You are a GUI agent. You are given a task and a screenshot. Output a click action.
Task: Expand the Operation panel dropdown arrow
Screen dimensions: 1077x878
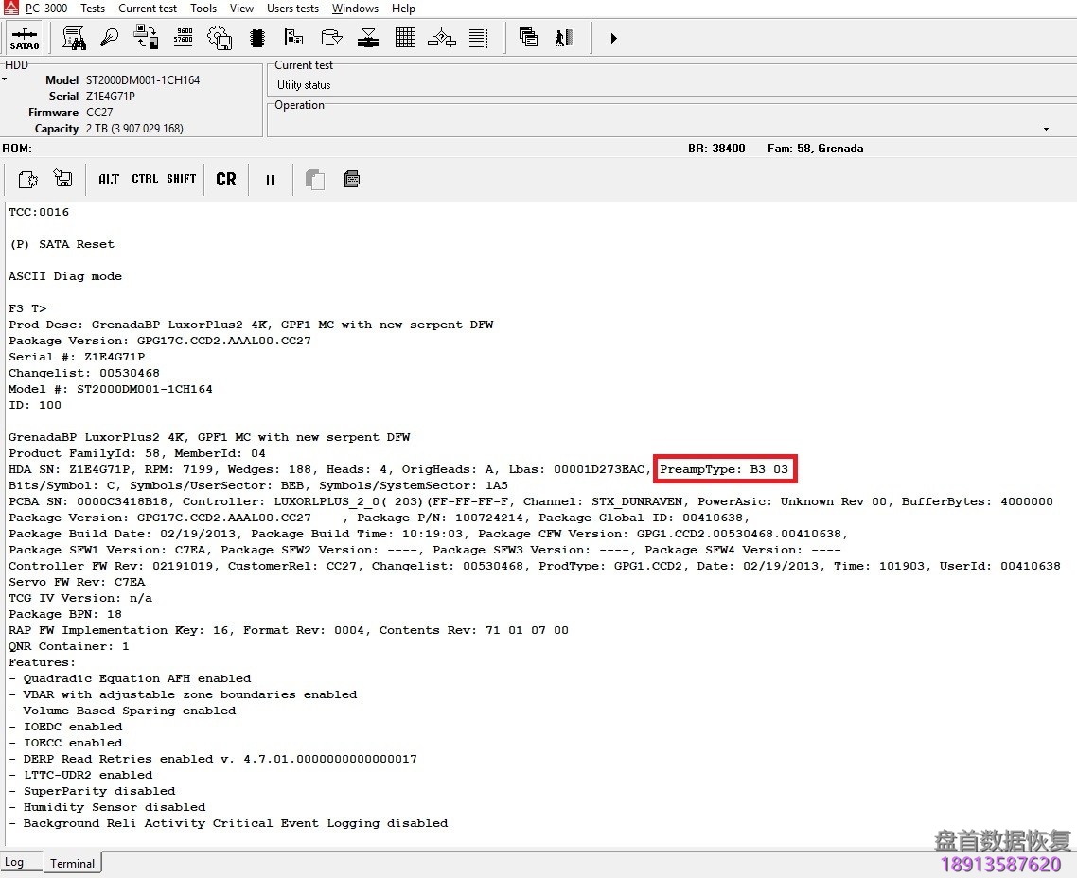coord(1046,129)
